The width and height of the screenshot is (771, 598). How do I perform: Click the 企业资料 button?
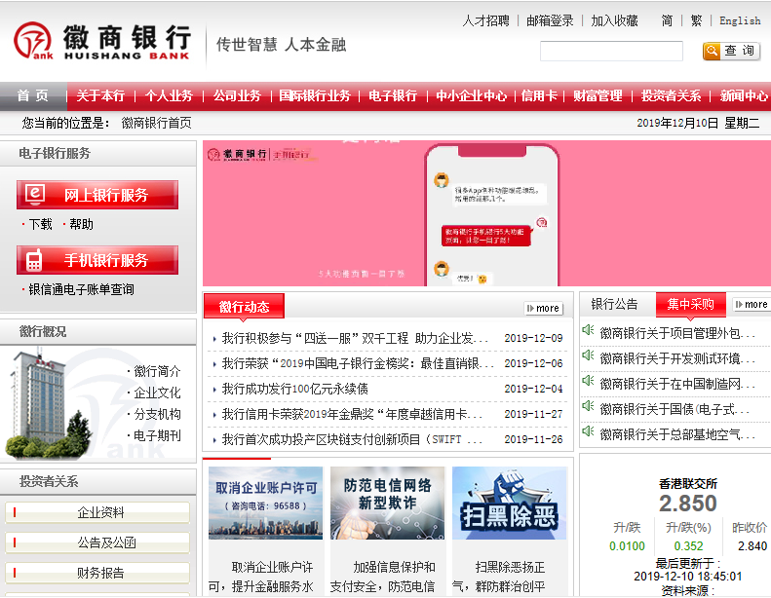pos(97,512)
